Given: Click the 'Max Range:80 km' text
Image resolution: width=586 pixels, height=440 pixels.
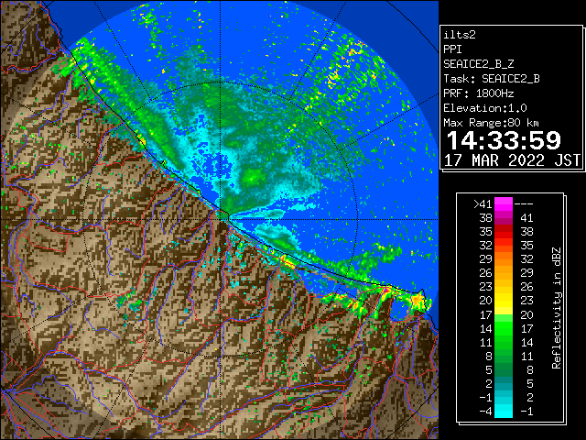Looking at the screenshot, I should [491, 123].
